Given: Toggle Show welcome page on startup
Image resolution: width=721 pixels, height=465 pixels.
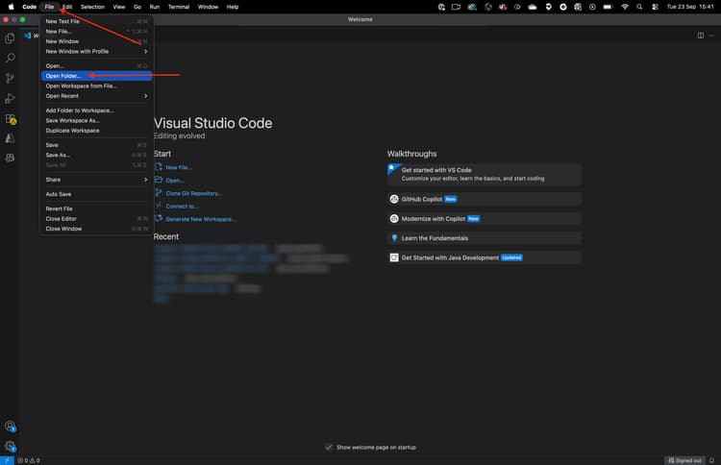Looking at the screenshot, I should click(x=329, y=447).
